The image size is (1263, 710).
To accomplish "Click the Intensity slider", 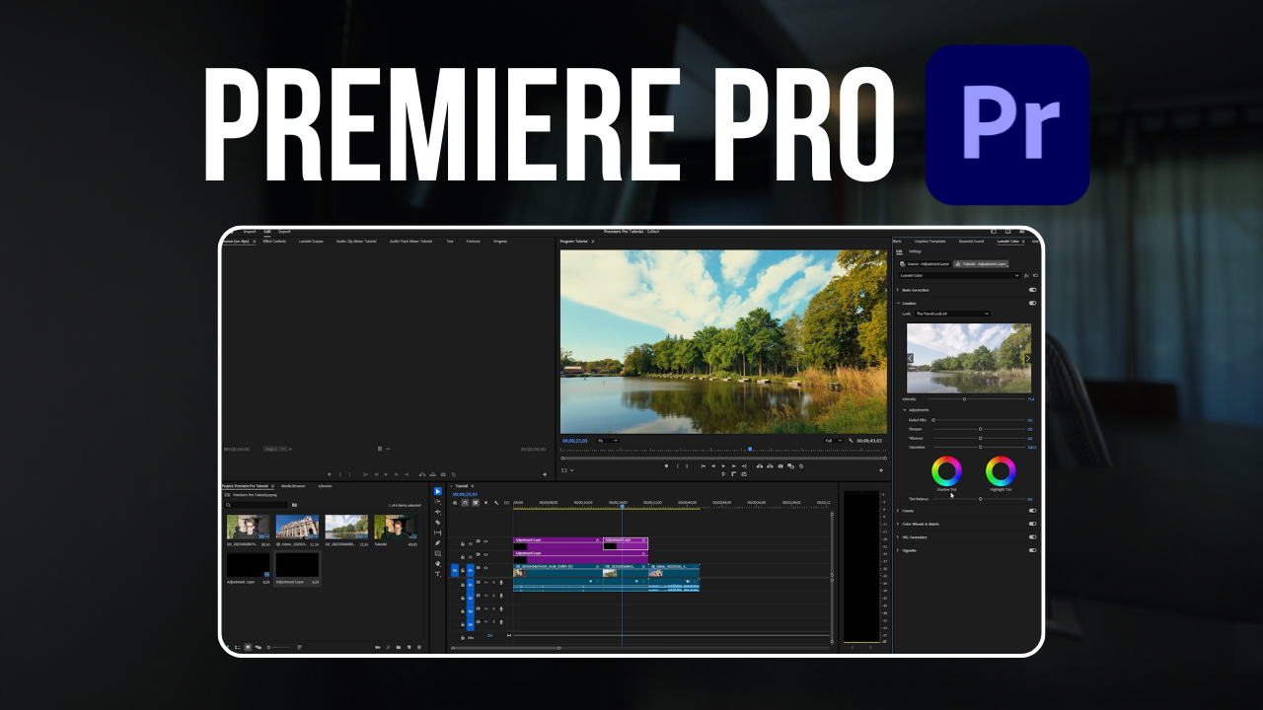I will [x=975, y=399].
